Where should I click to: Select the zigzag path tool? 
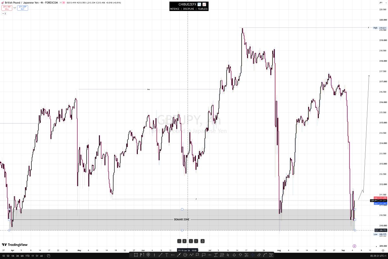click(191, 255)
